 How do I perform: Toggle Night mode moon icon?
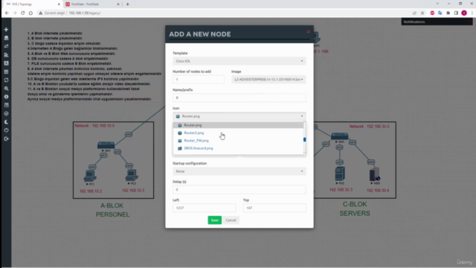(x=6, y=122)
